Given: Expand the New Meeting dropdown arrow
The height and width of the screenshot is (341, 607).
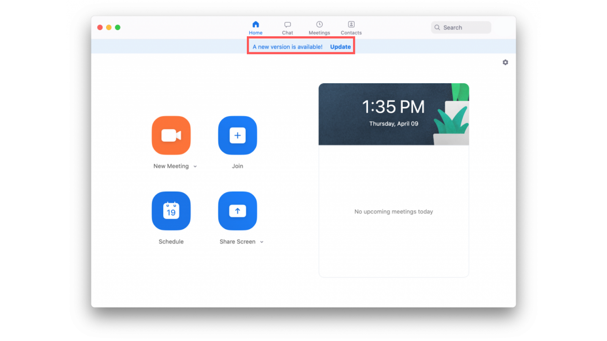Looking at the screenshot, I should coord(195,166).
